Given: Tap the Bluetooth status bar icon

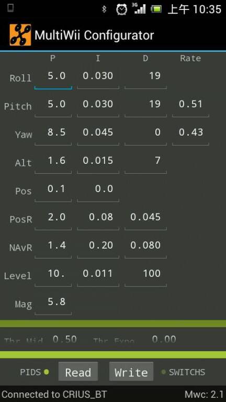Looking at the screenshot, I should 104,9.
